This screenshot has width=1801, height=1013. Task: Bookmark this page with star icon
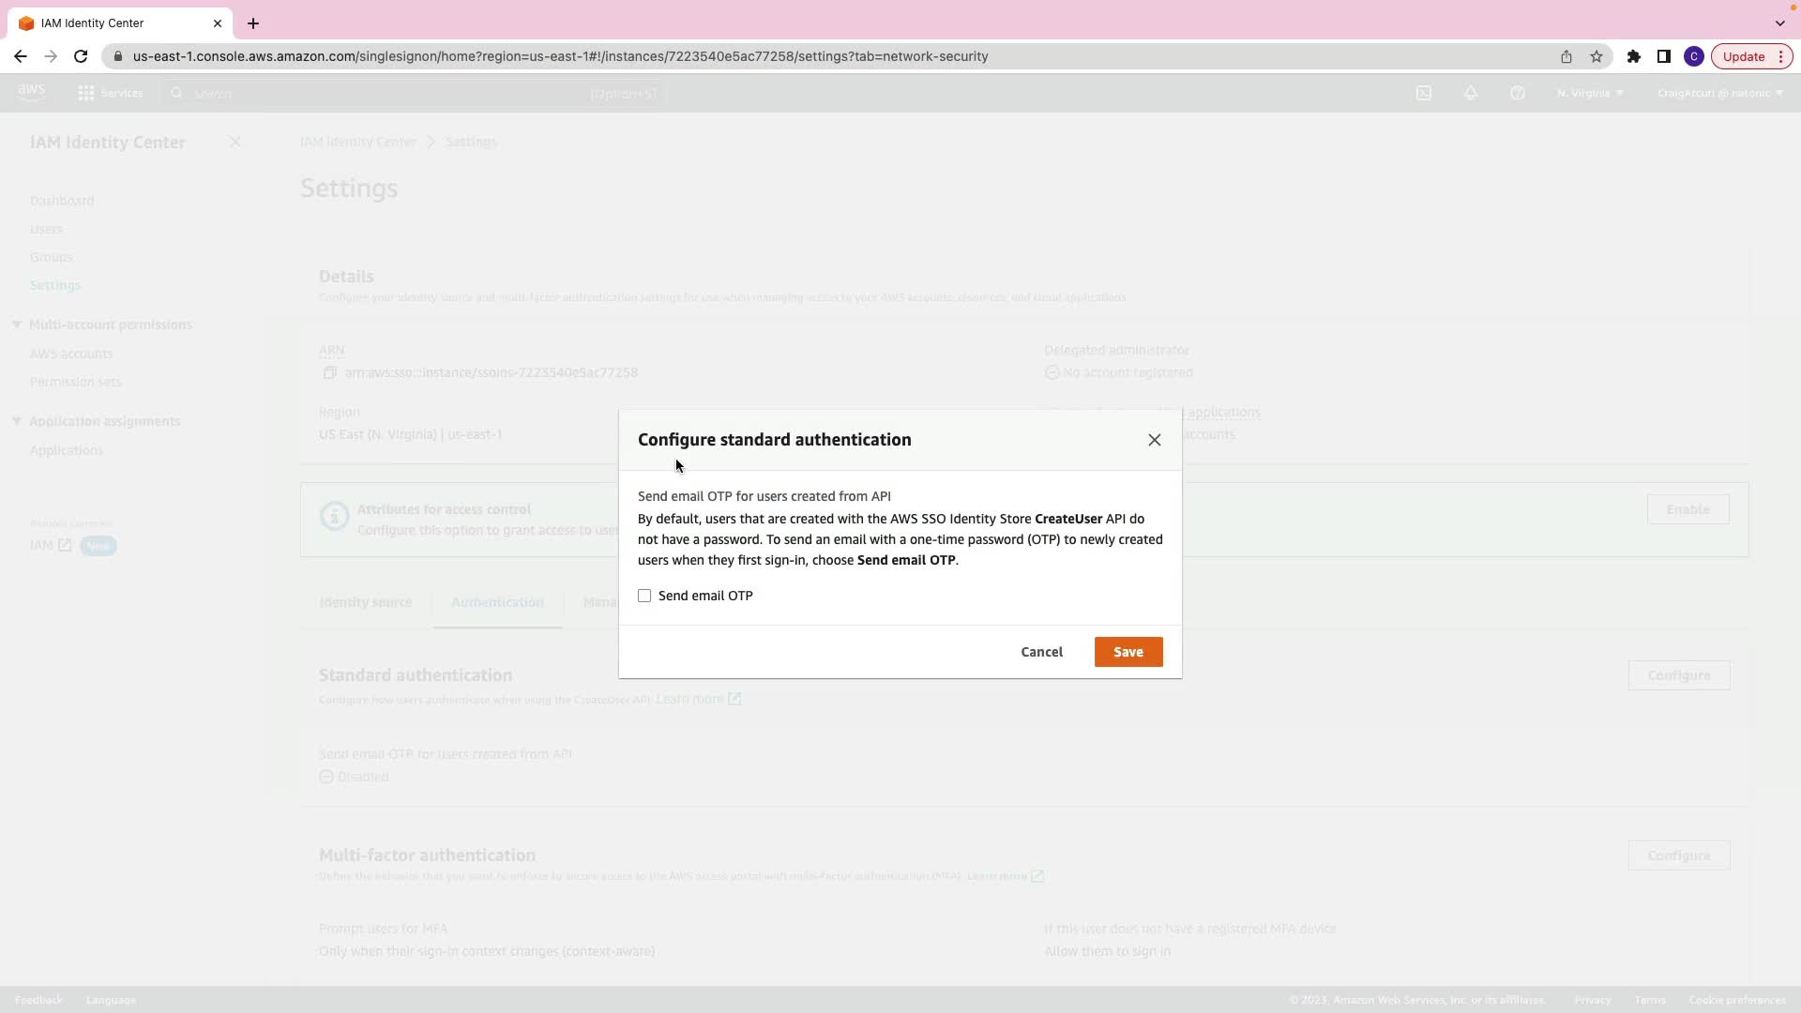(1597, 56)
